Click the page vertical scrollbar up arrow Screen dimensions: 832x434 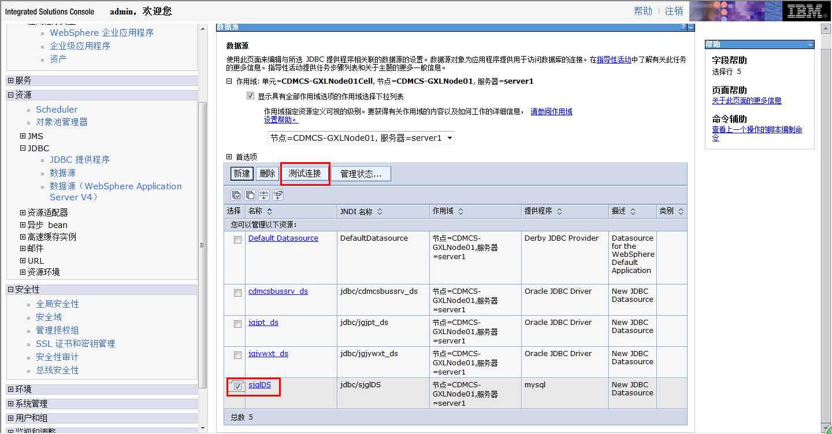click(x=826, y=28)
